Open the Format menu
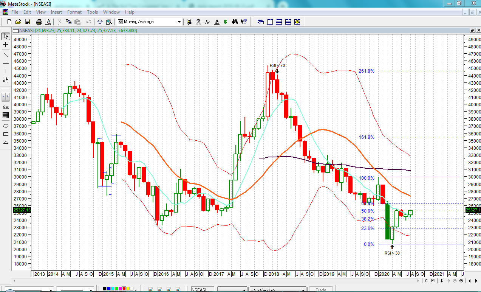 click(x=74, y=12)
